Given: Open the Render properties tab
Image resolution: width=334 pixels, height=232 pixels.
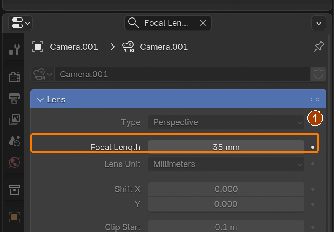Looking at the screenshot, I should pyautogui.click(x=14, y=77).
